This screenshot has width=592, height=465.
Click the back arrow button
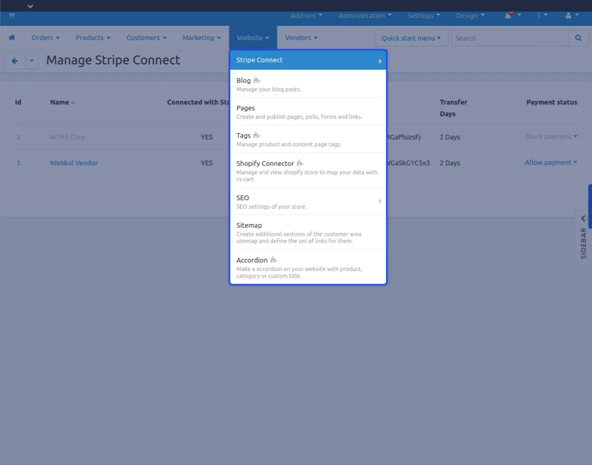point(14,61)
